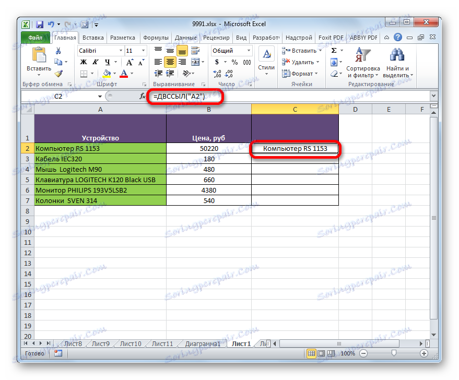Switch to the Данные ribbon tab
The image size is (459, 380).
pos(185,38)
